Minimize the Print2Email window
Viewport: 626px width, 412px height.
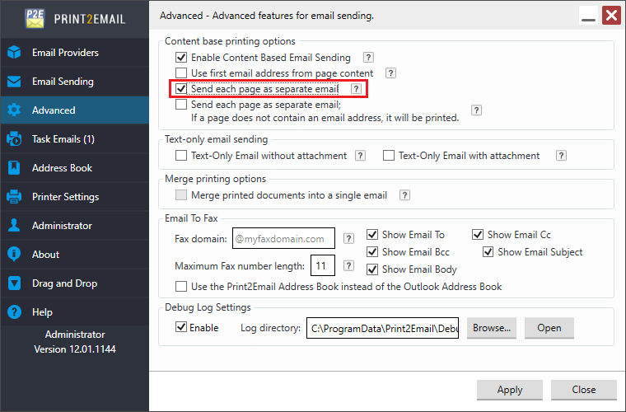[588, 16]
